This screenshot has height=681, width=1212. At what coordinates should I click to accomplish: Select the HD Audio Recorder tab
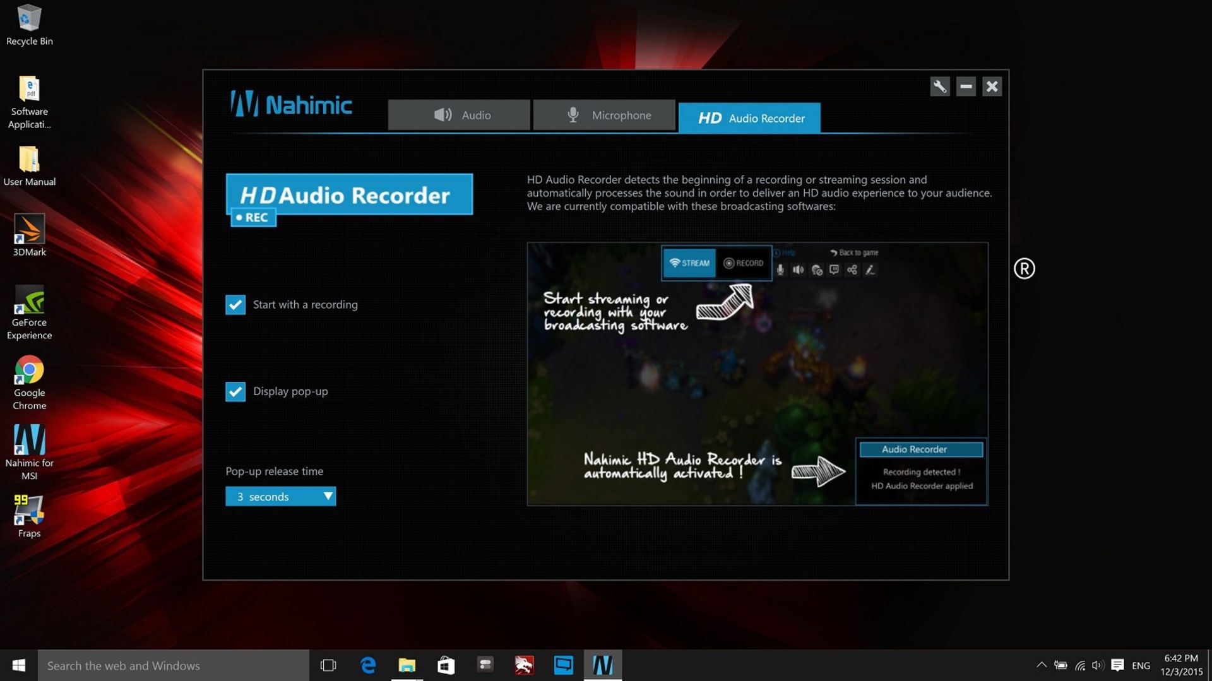[x=749, y=118]
